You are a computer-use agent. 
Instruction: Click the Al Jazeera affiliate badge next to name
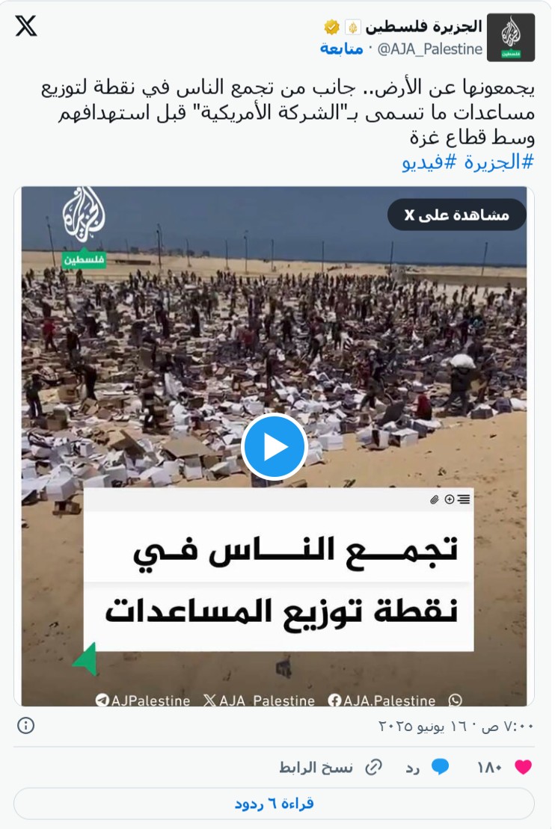[352, 27]
